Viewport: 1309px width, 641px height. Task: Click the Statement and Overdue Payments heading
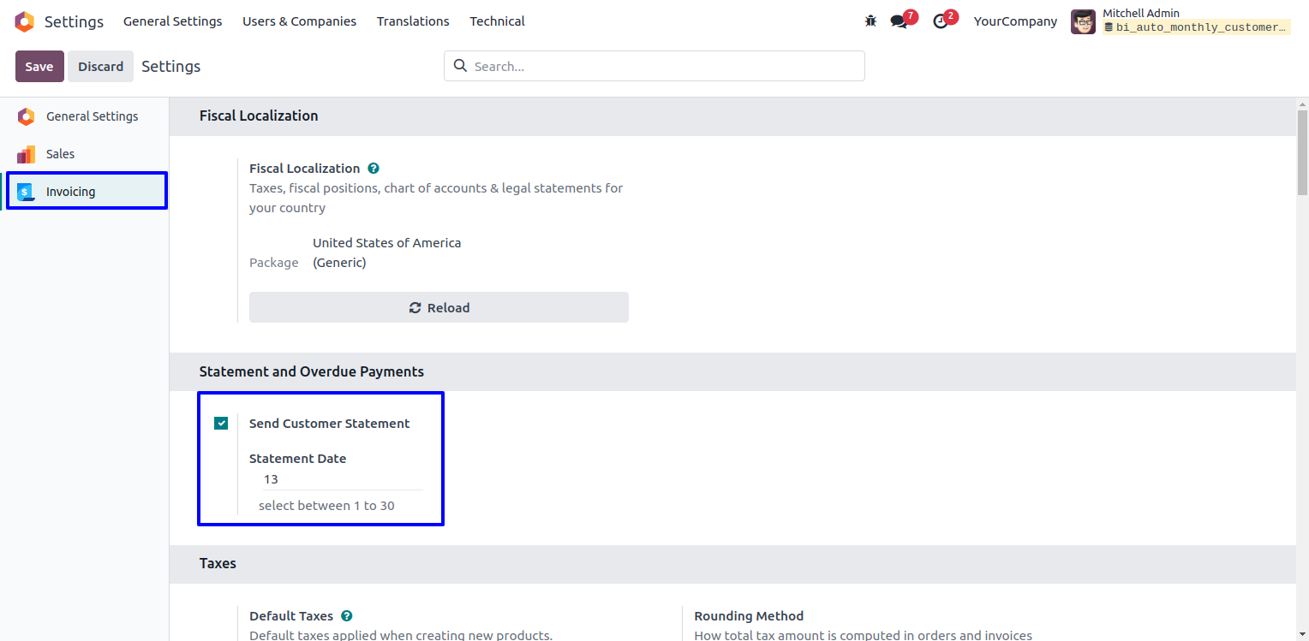(x=312, y=371)
